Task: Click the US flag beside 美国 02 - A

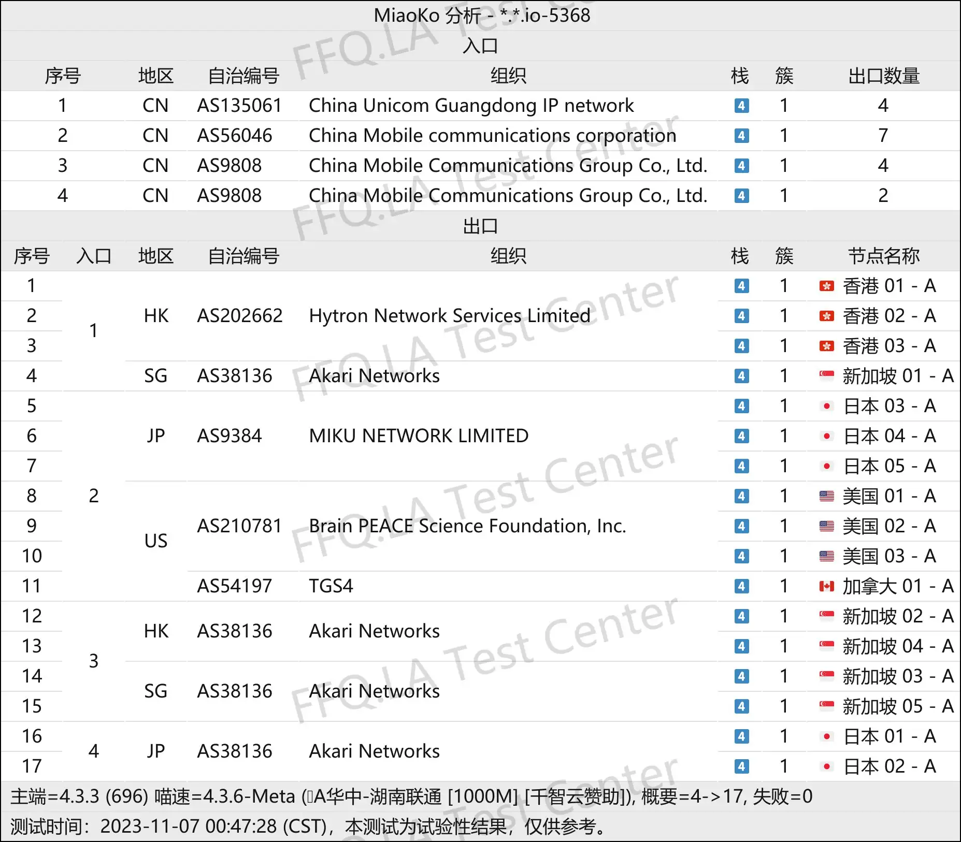Action: pyautogui.click(x=826, y=526)
